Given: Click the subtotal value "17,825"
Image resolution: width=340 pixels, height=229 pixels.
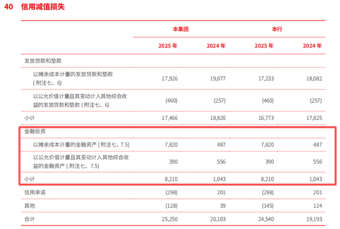Looking at the screenshot, I should click(314, 118).
